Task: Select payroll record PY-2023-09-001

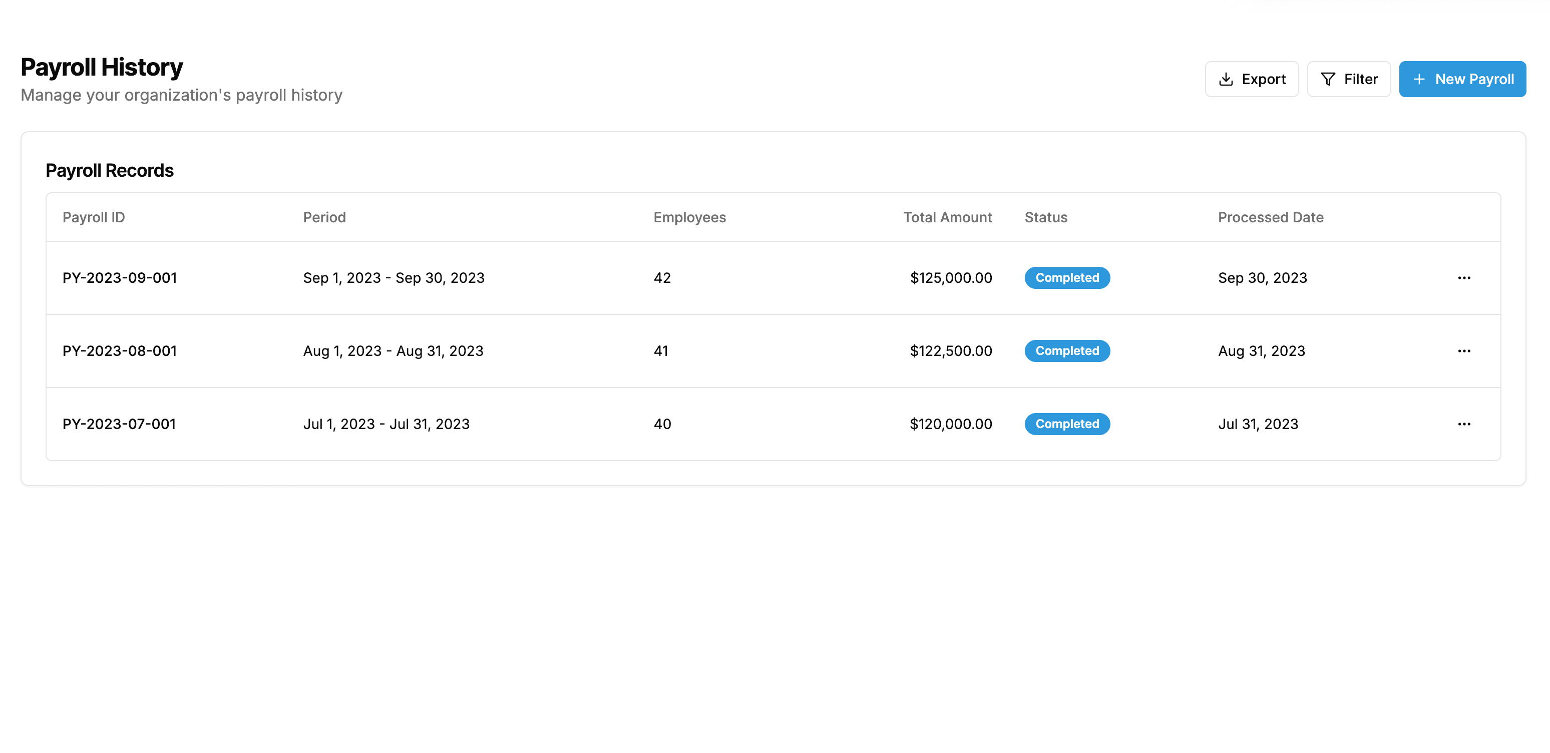Action: click(120, 277)
